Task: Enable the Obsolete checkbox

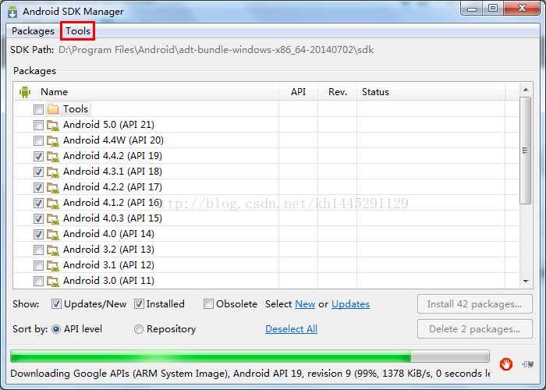Action: [208, 304]
